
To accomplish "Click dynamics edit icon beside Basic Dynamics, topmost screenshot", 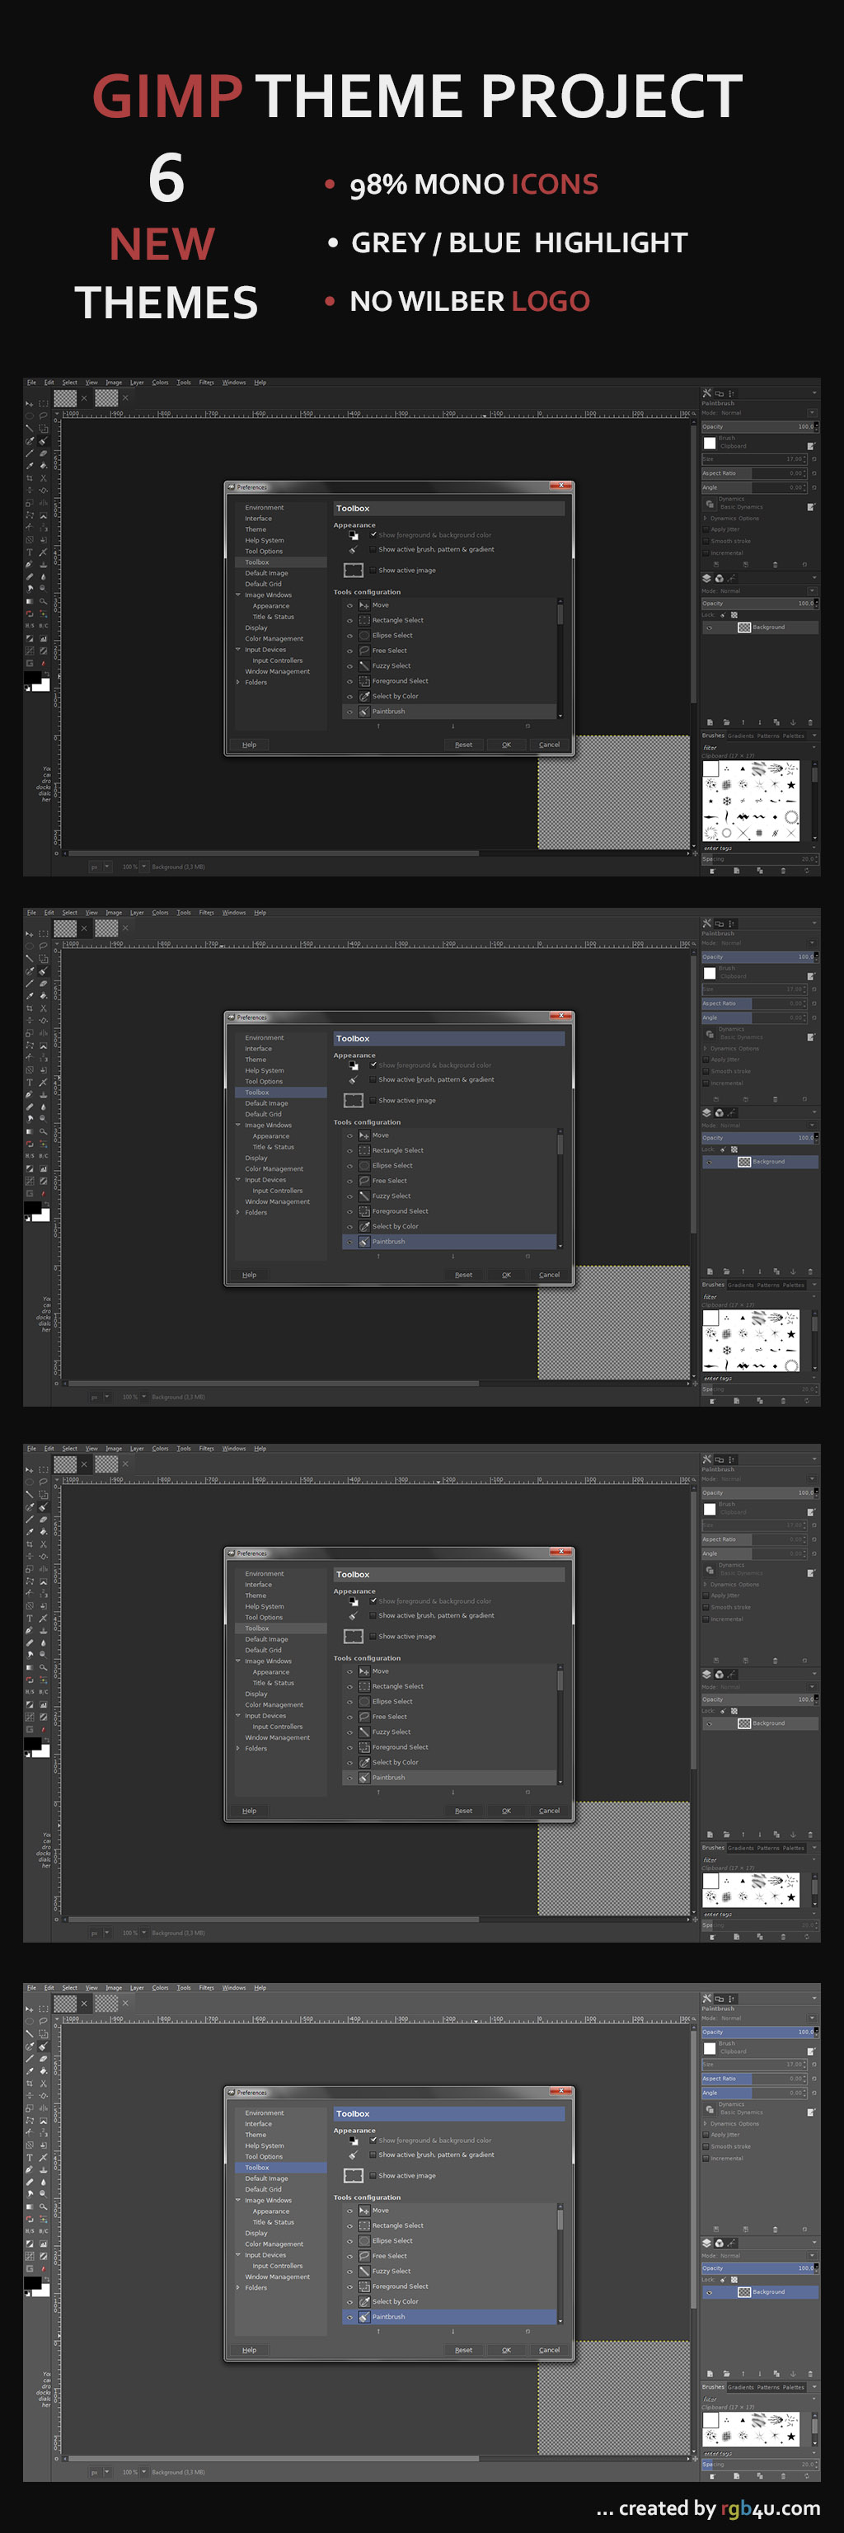I will (810, 506).
